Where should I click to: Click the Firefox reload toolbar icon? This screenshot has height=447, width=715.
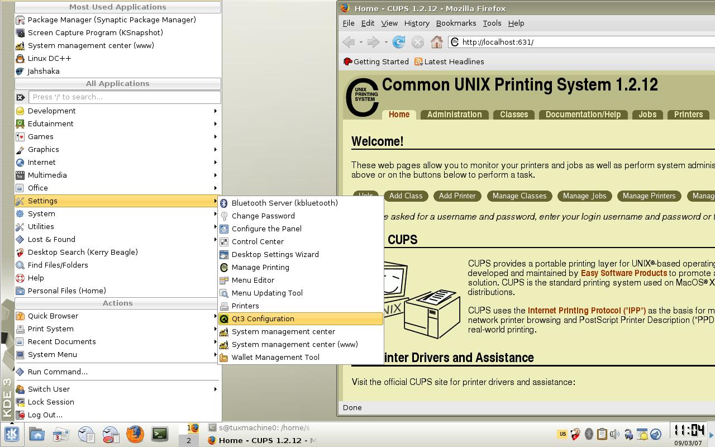pyautogui.click(x=399, y=42)
